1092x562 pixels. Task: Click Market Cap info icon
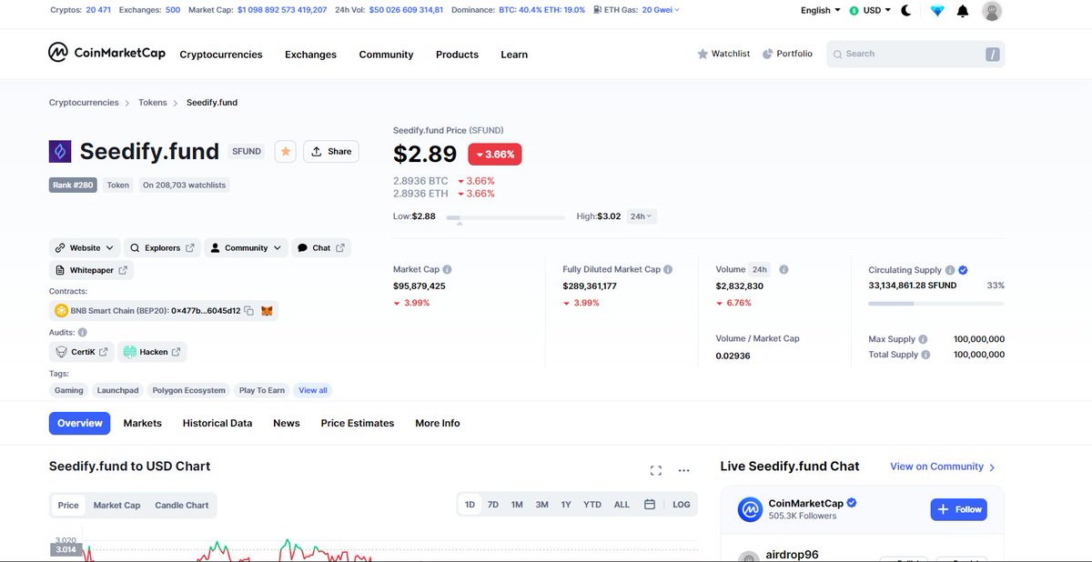447,270
